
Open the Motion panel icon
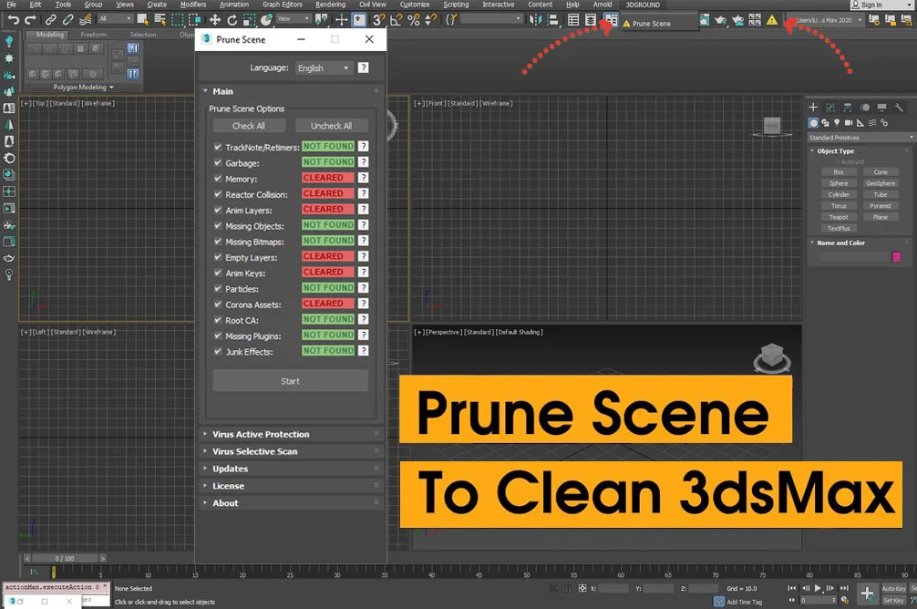[865, 107]
